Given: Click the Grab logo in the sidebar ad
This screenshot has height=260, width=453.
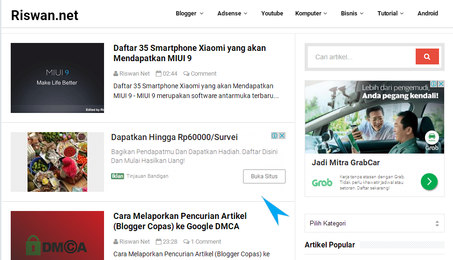Looking at the screenshot, I should pos(322,183).
